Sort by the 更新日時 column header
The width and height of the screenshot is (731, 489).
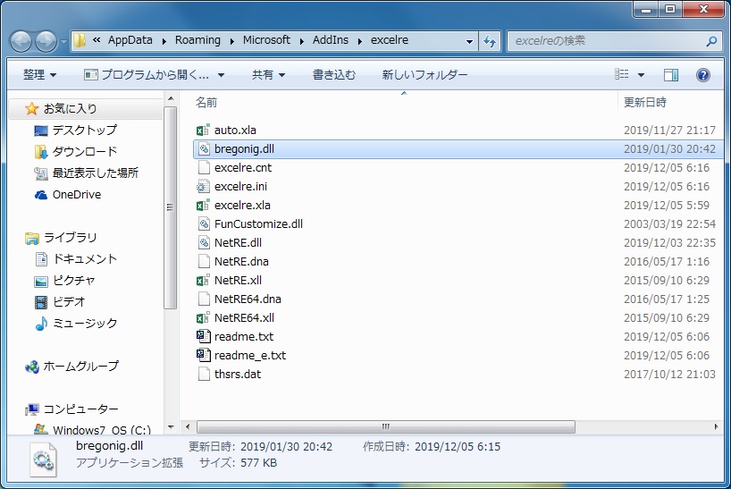point(644,103)
